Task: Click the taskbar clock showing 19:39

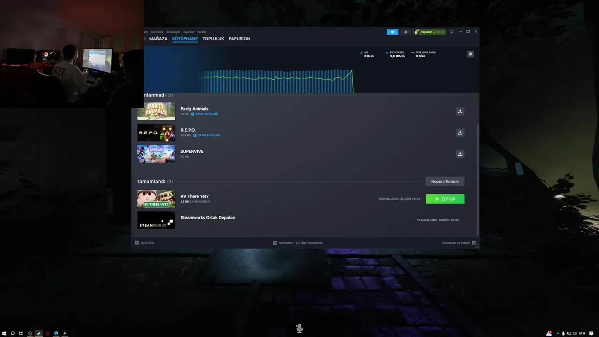Action: pos(582,333)
